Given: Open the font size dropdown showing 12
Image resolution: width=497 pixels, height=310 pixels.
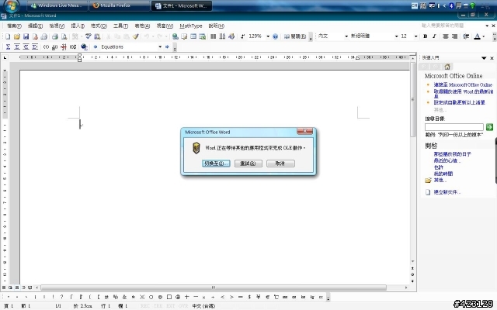Looking at the screenshot, I should pyautogui.click(x=416, y=36).
